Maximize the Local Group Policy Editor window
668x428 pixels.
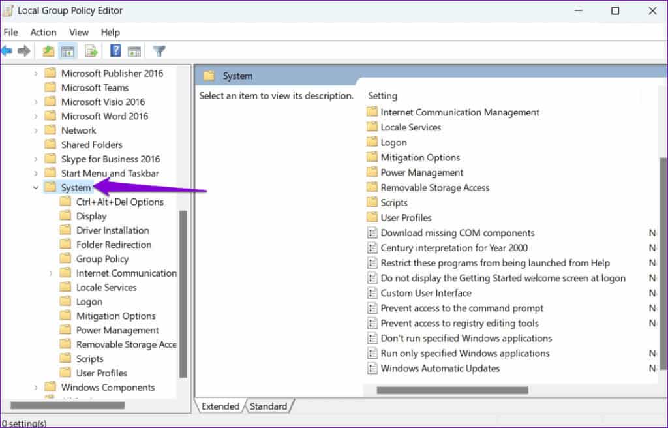pos(615,11)
